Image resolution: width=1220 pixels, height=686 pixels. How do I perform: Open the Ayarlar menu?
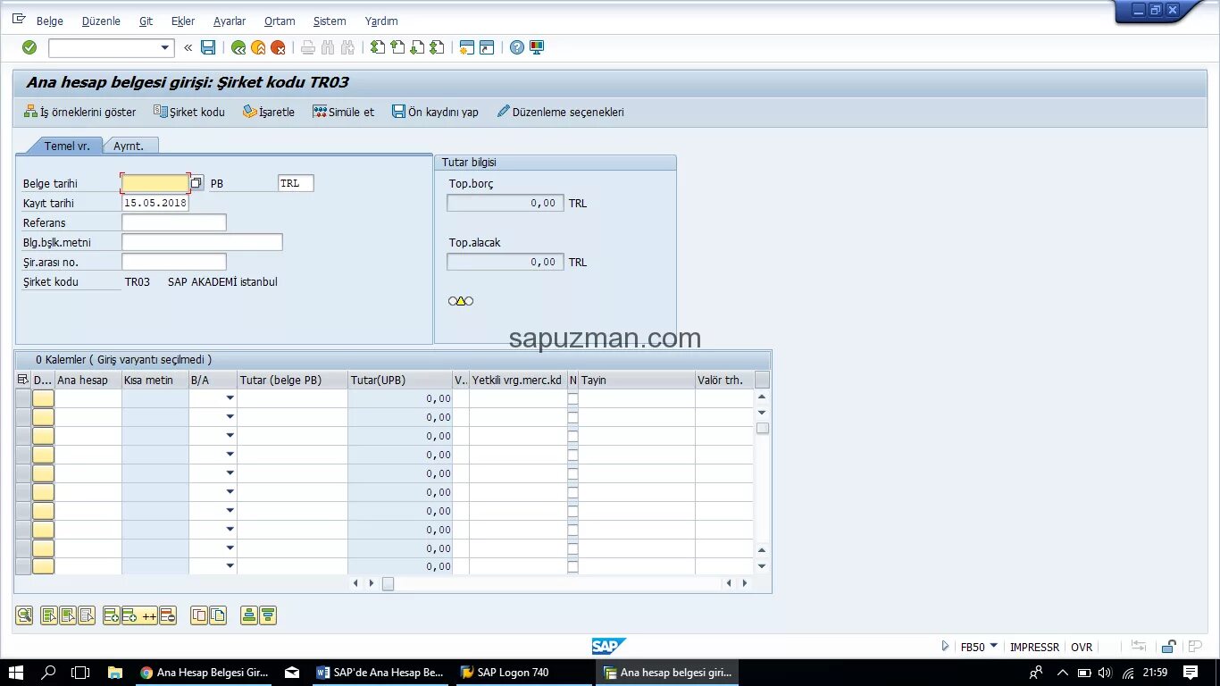click(x=230, y=21)
